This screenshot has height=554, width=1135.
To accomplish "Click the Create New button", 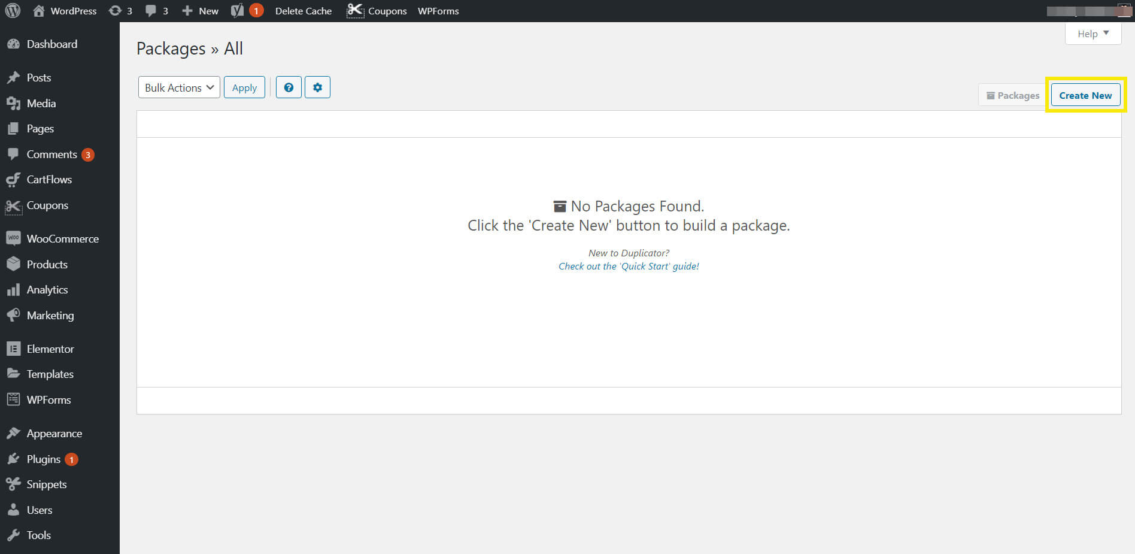I will [x=1085, y=95].
